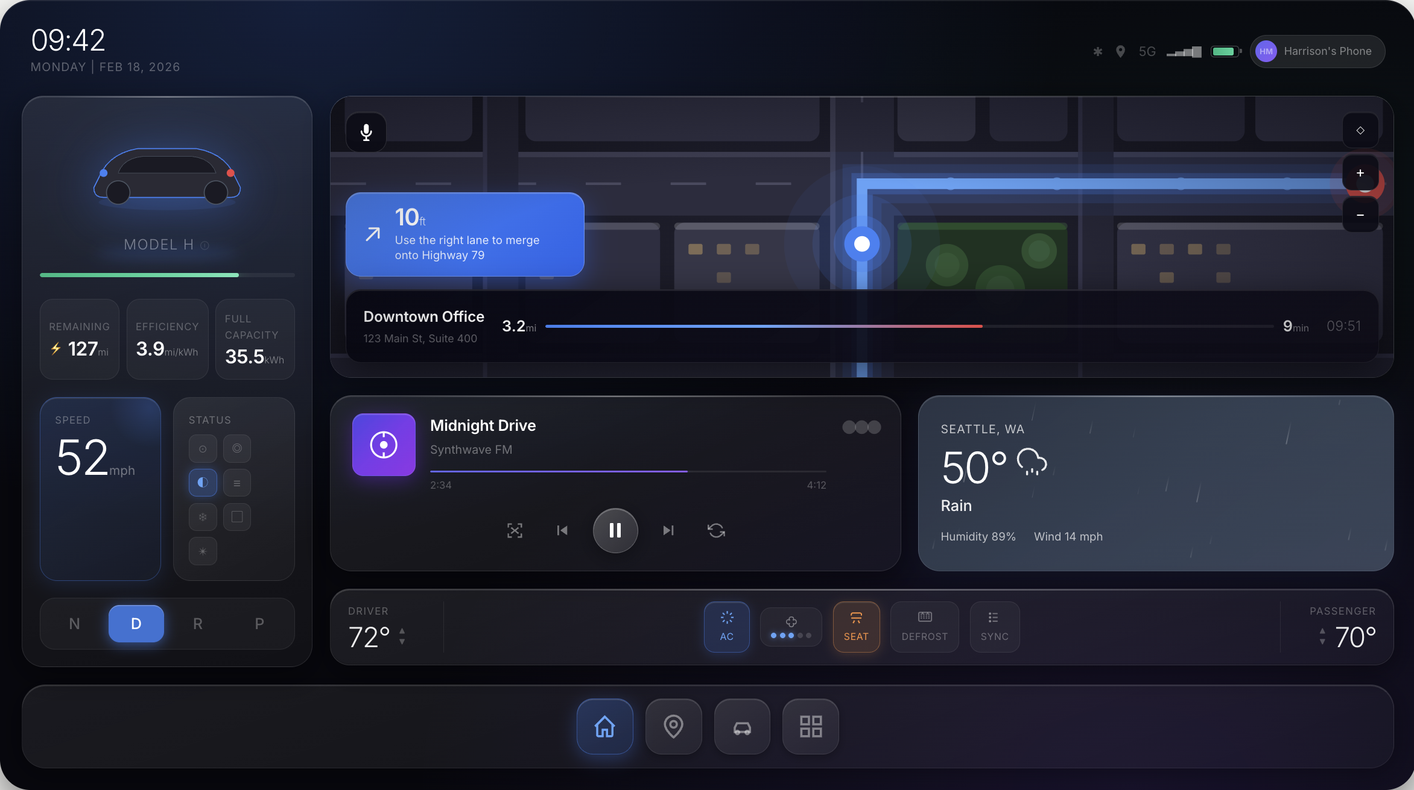This screenshot has width=1414, height=790.
Task: Enable SYNC climate mode
Action: [x=994, y=627]
